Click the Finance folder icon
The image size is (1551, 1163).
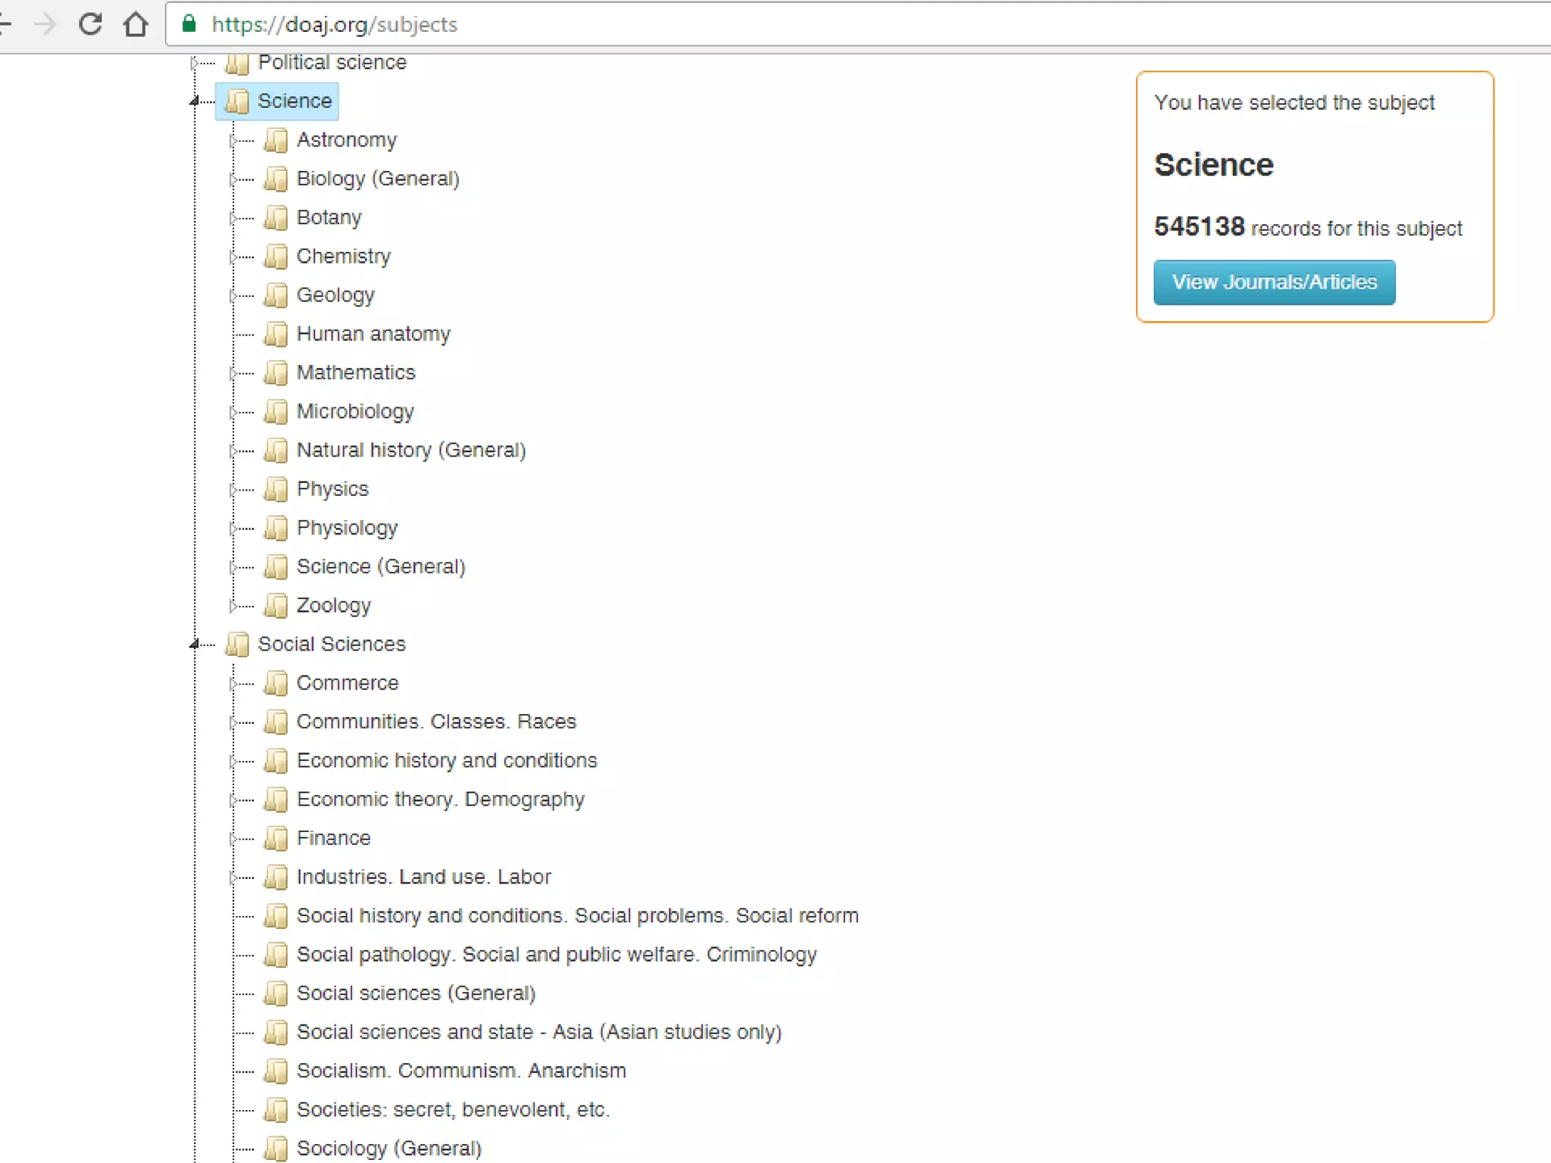276,838
